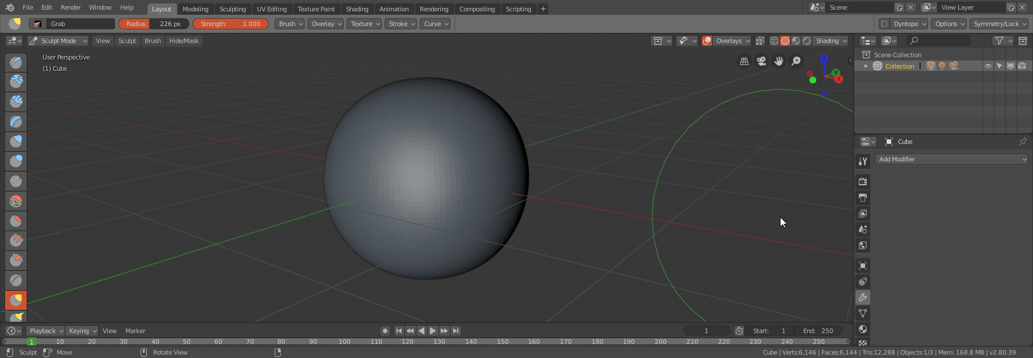Viewport: 1033px width, 358px height.
Task: Switch to the Sculpting workspace tab
Action: coord(233,9)
